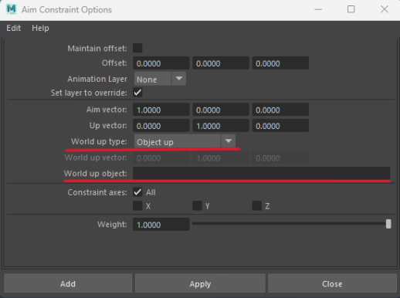Image resolution: width=400 pixels, height=298 pixels.
Task: Maximize the Aim Constraint Options window
Action: point(351,9)
